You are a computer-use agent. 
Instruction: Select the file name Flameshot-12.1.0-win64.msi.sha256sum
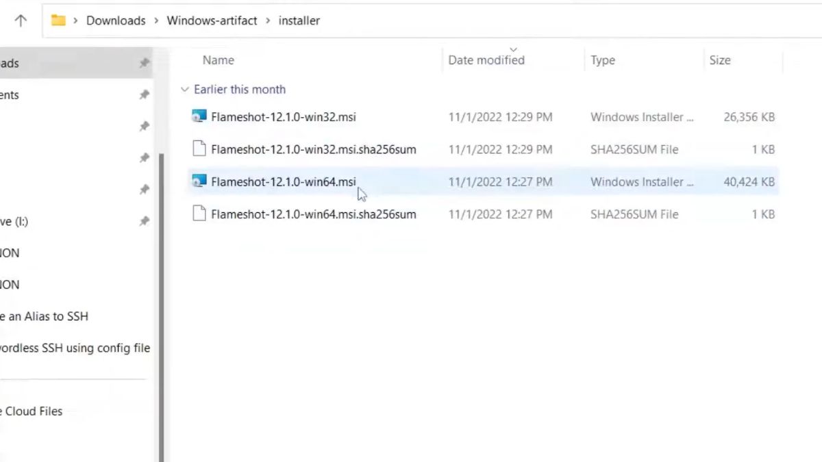point(314,214)
